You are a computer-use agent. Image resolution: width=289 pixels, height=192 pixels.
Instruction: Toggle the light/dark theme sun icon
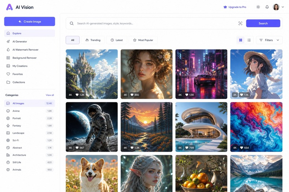(258, 7)
